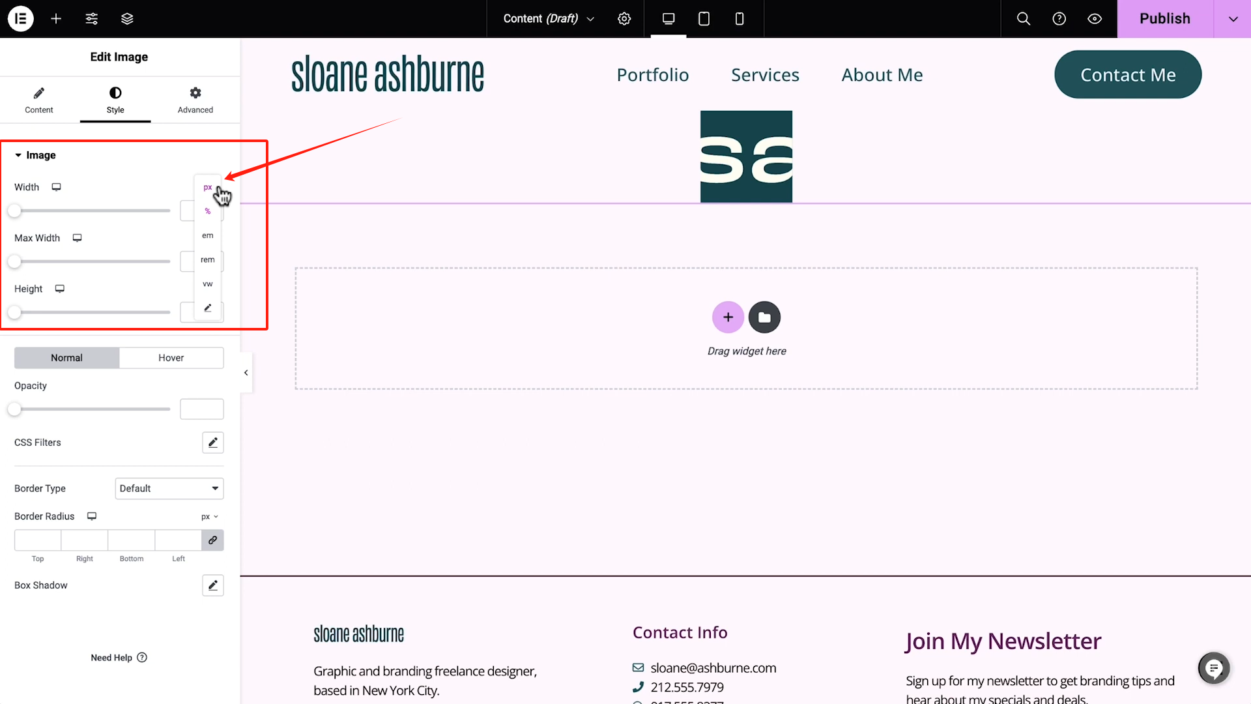Click the Elementor logo menu icon

[x=20, y=18]
